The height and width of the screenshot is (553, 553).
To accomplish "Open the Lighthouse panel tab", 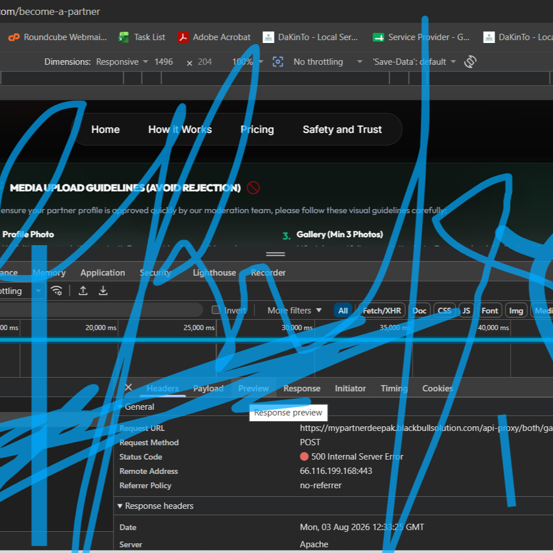I will tap(214, 273).
